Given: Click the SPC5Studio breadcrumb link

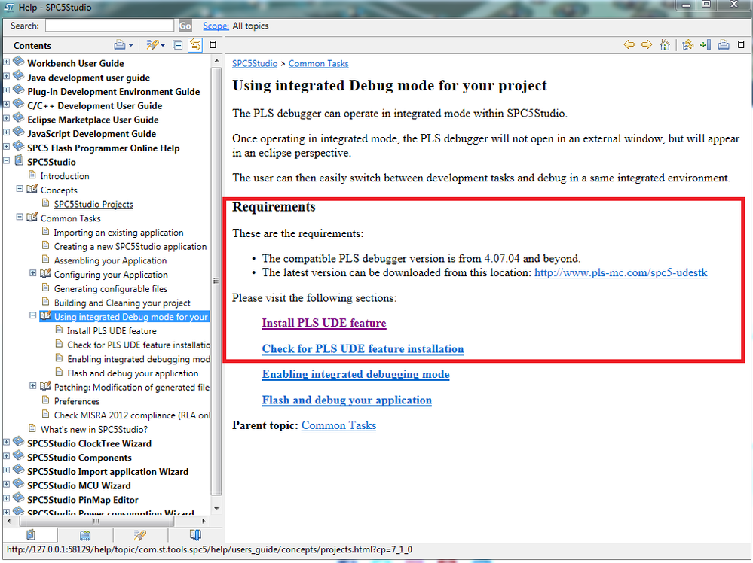Looking at the screenshot, I should [255, 64].
